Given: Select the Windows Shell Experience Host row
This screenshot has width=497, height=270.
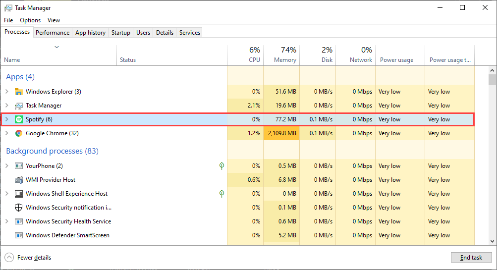Looking at the screenshot, I should 66,194.
